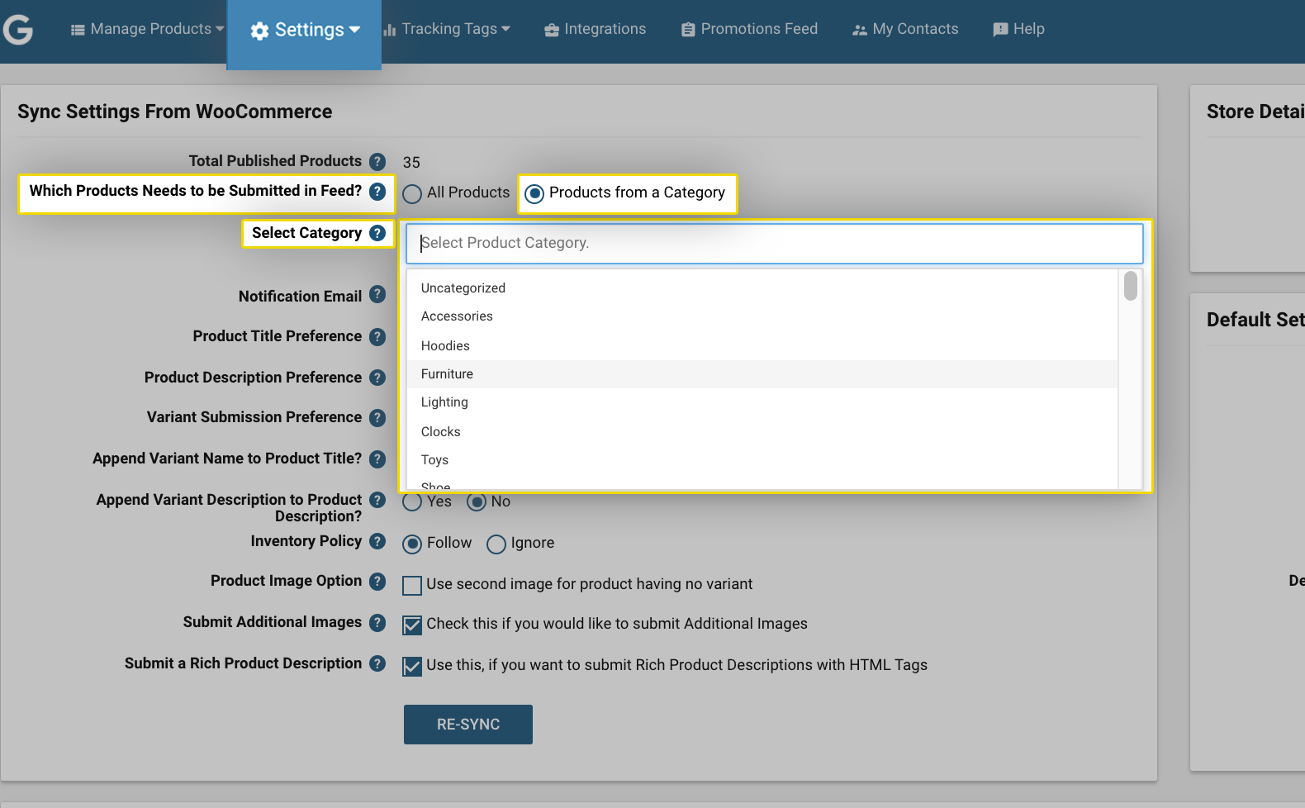Select the All Products radio button
This screenshot has width=1305, height=808.
point(412,193)
